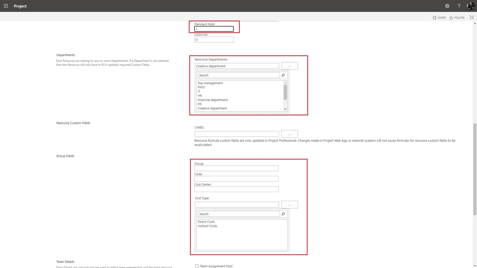Click the Cost Type search box
The width and height of the screenshot is (477, 268).
(x=238, y=214)
